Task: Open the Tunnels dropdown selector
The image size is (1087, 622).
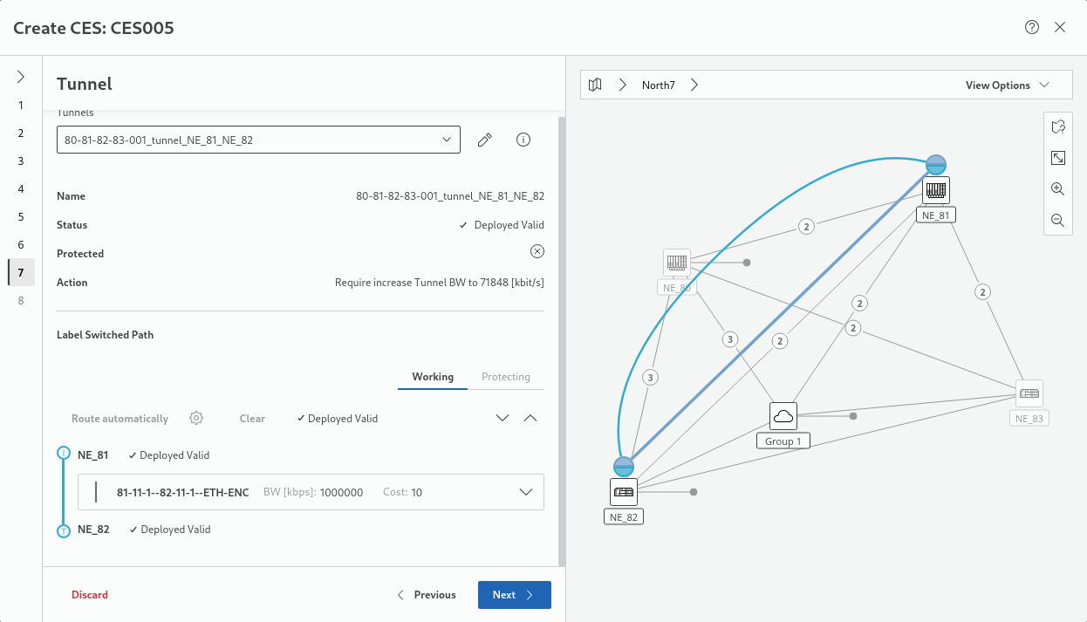Action: 258,140
